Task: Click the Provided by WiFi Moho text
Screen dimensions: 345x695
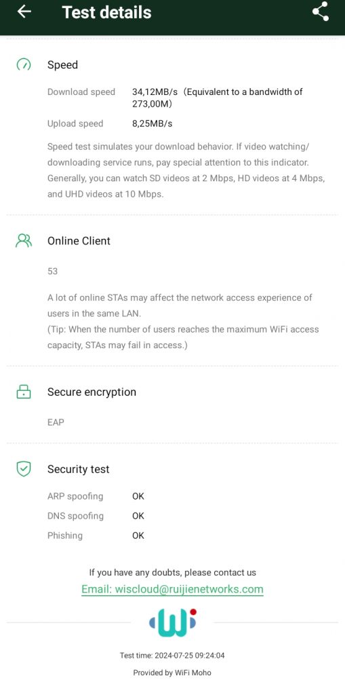Action: pyautogui.click(x=172, y=673)
